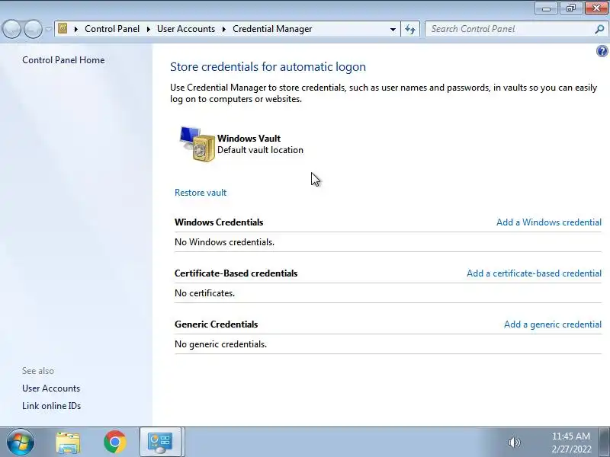
Task: Click the Show desktop strip
Action: click(605, 443)
